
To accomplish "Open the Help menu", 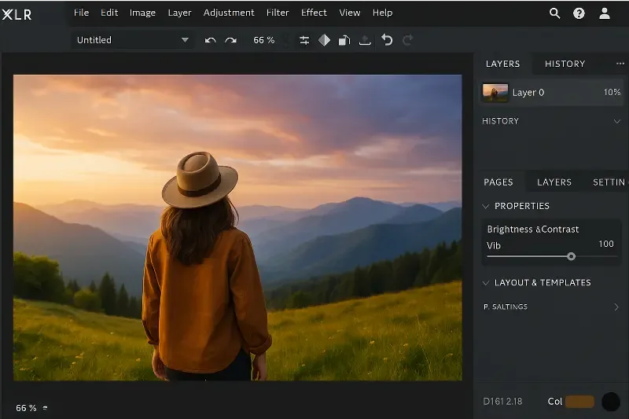I will point(382,13).
